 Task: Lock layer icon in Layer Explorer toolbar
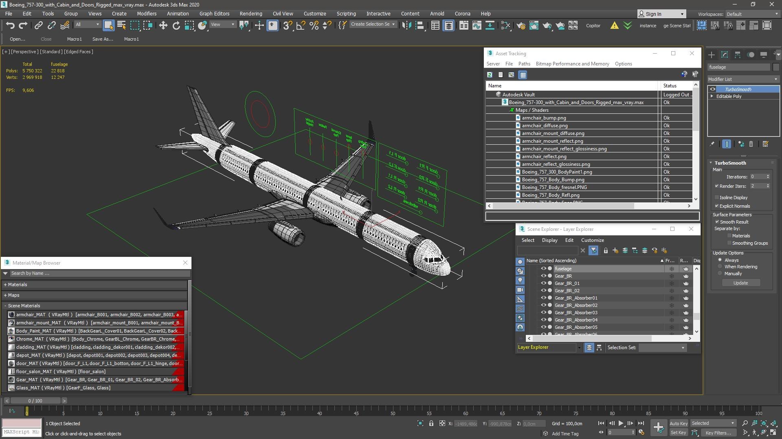(x=606, y=250)
